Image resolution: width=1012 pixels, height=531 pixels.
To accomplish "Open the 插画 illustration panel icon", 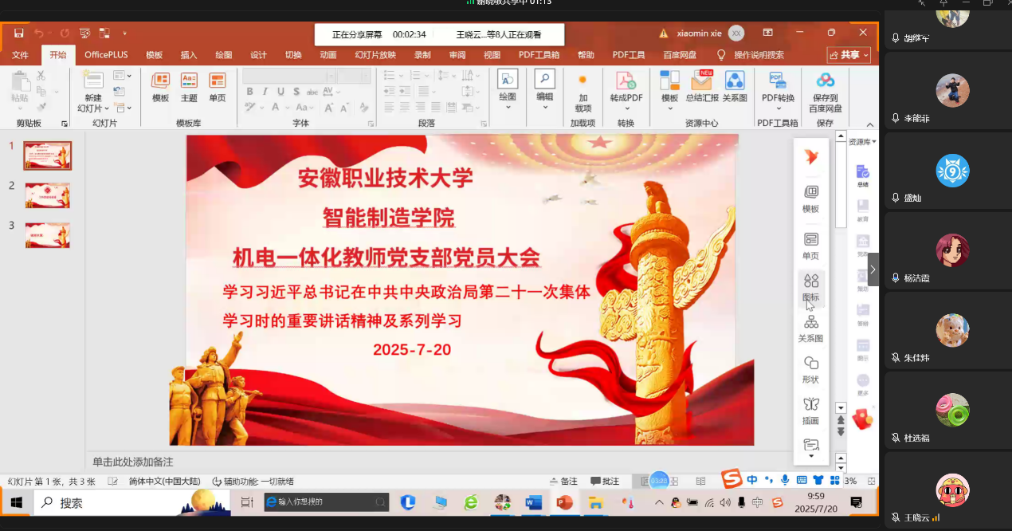I will tap(810, 405).
